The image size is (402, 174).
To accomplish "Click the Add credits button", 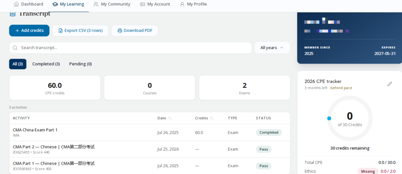I will pos(29,30).
